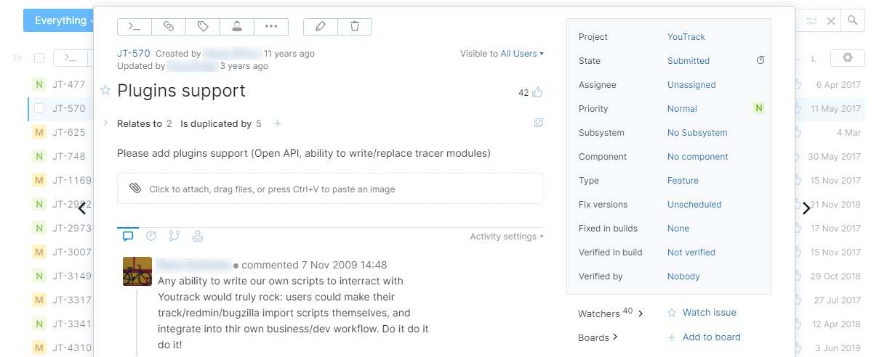The height and width of the screenshot is (357, 887).
Task: Show the VCS changes activity tab icon
Action: [x=174, y=236]
